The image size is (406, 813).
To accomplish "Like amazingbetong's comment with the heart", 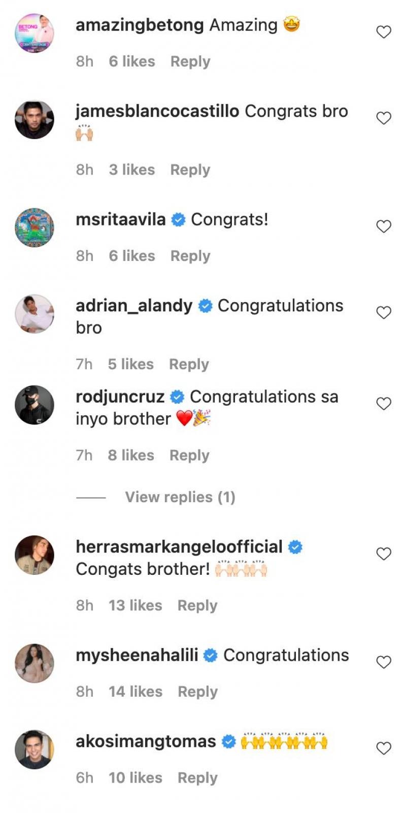I will pos(384,32).
